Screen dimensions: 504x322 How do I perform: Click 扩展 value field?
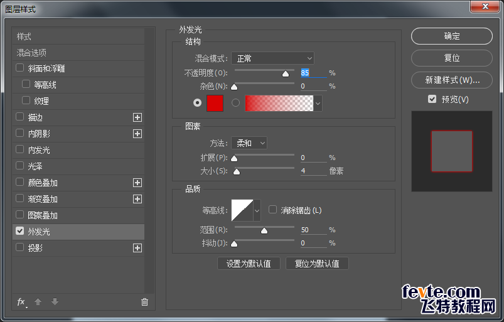(313, 158)
